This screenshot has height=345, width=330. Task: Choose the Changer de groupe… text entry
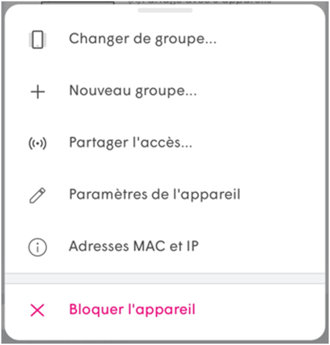click(x=142, y=39)
